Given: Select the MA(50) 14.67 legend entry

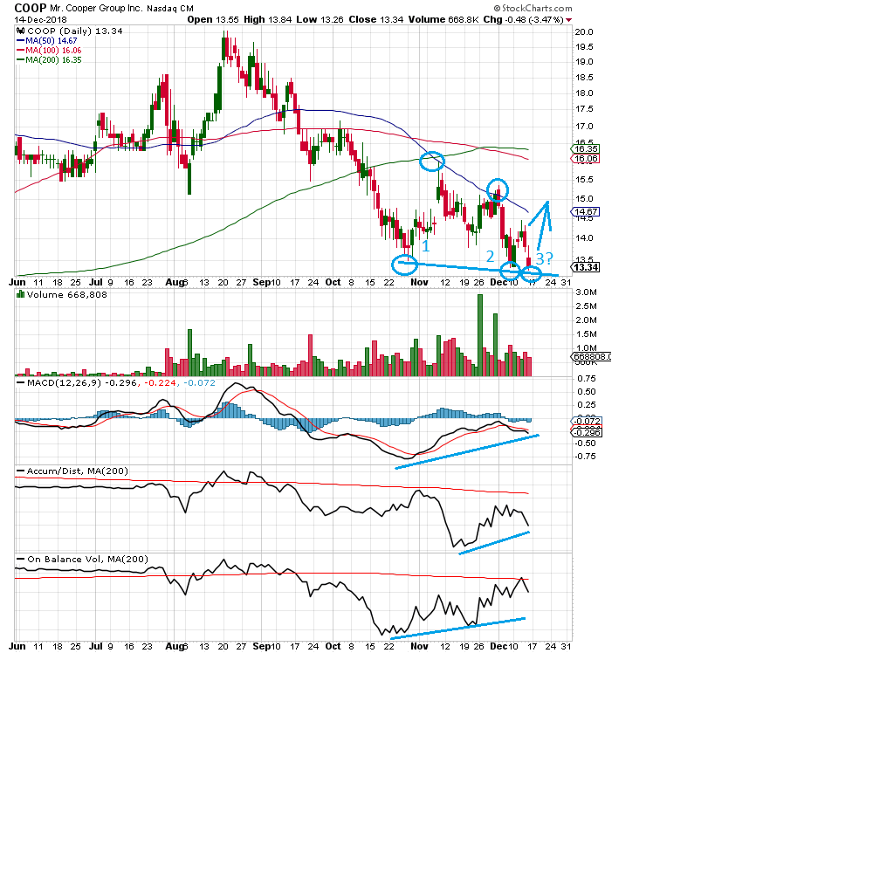Looking at the screenshot, I should (x=47, y=41).
